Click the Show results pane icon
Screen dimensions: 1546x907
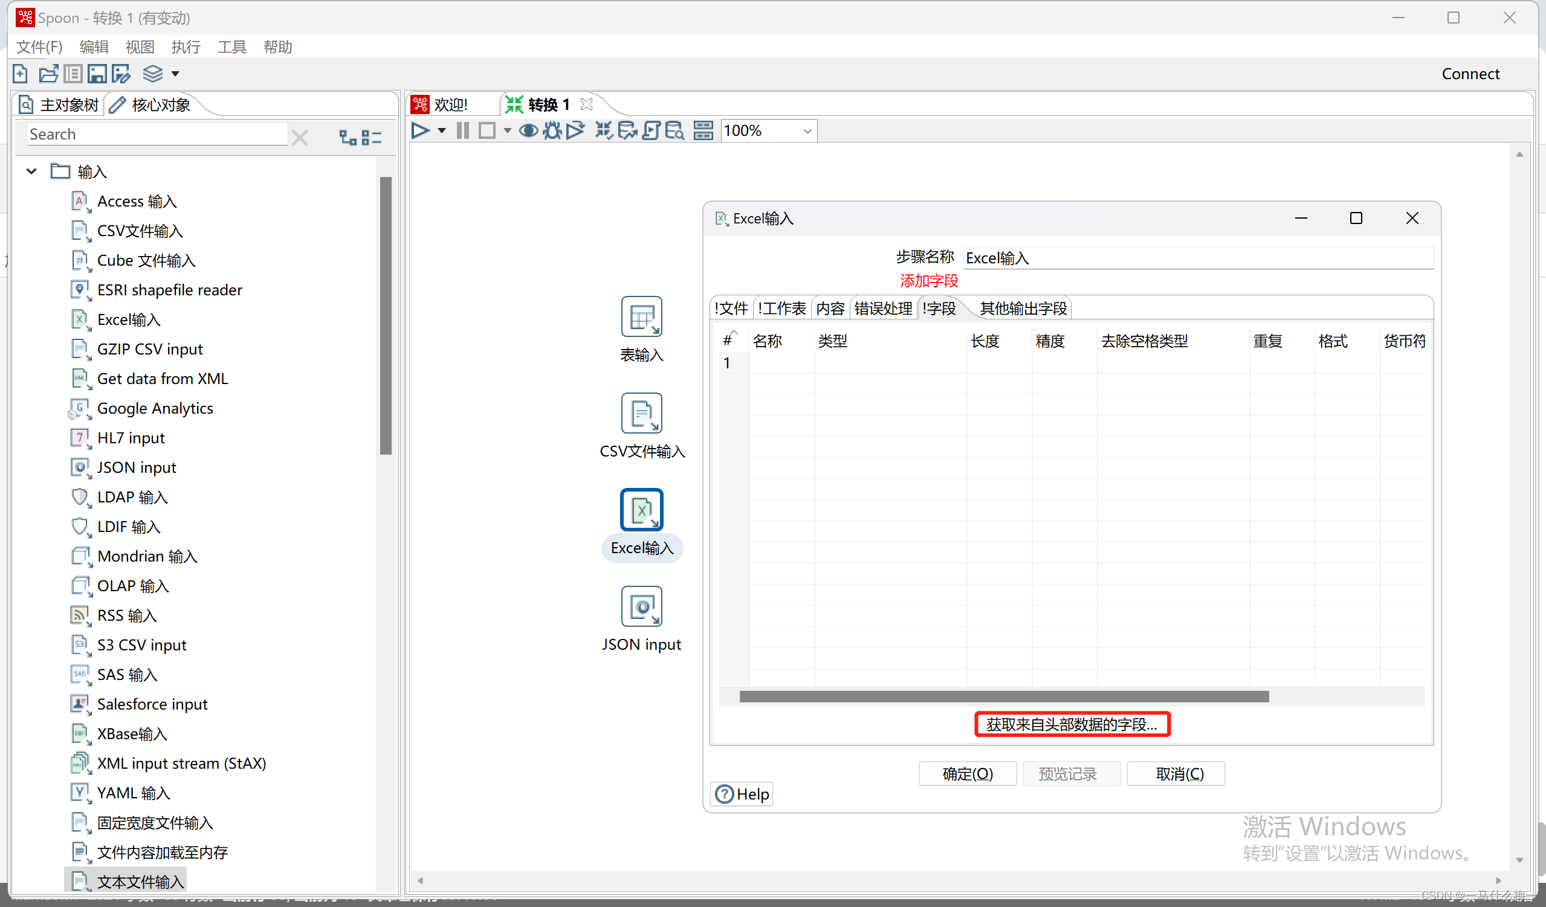tap(703, 130)
